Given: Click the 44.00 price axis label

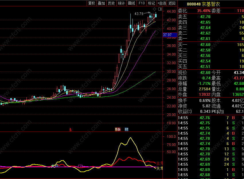Looking at the screenshot, I should pyautogui.click(x=171, y=12).
